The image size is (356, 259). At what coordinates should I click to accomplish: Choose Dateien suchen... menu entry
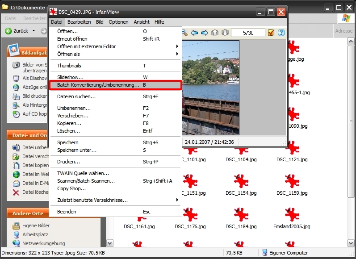click(116, 96)
